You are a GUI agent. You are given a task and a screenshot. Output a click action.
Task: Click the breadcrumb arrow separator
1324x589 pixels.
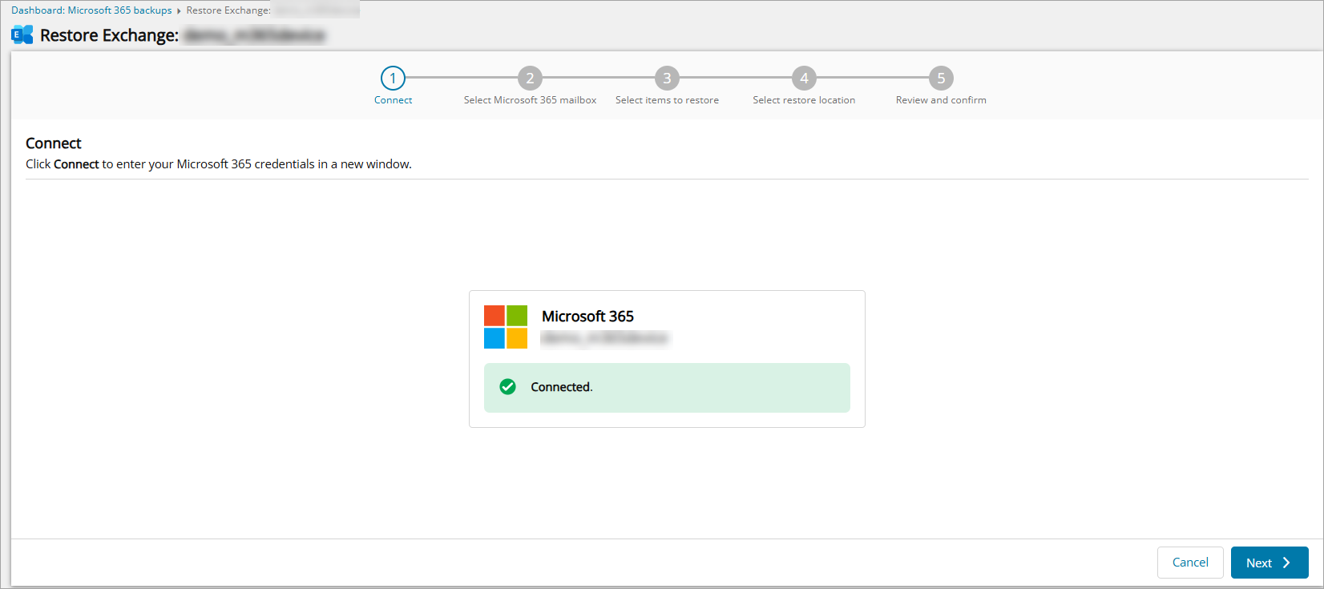pos(179,11)
